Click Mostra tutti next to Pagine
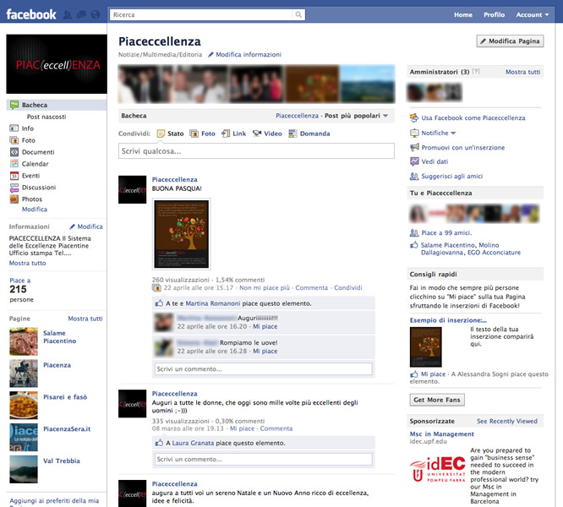This screenshot has width=563, height=507. (x=85, y=319)
